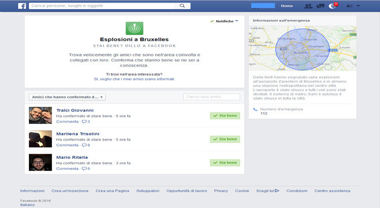Open the notifications globe icon
The height and width of the screenshot is (208, 380).
point(332,6)
